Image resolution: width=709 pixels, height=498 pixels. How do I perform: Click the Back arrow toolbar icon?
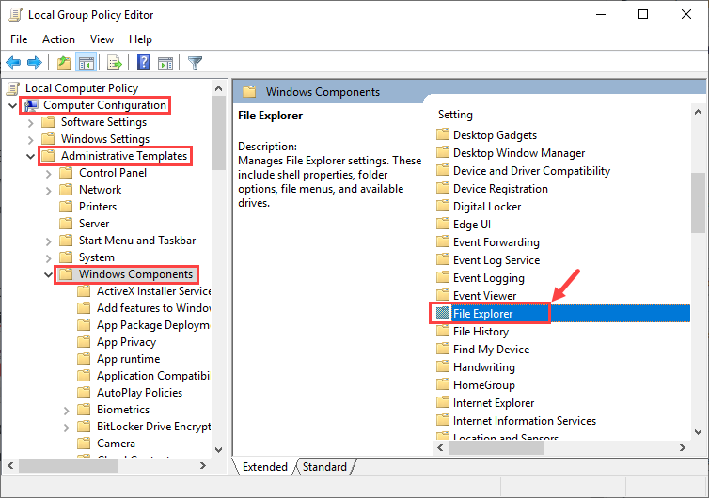coord(13,63)
